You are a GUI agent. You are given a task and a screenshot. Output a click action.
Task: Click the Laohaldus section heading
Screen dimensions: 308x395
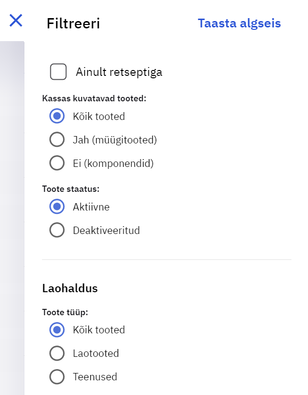[x=70, y=288]
